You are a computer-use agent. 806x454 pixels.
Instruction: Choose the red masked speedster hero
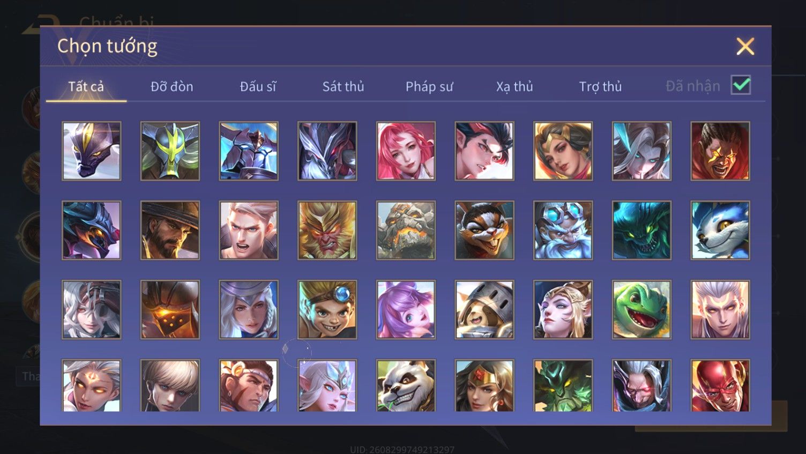point(720,385)
